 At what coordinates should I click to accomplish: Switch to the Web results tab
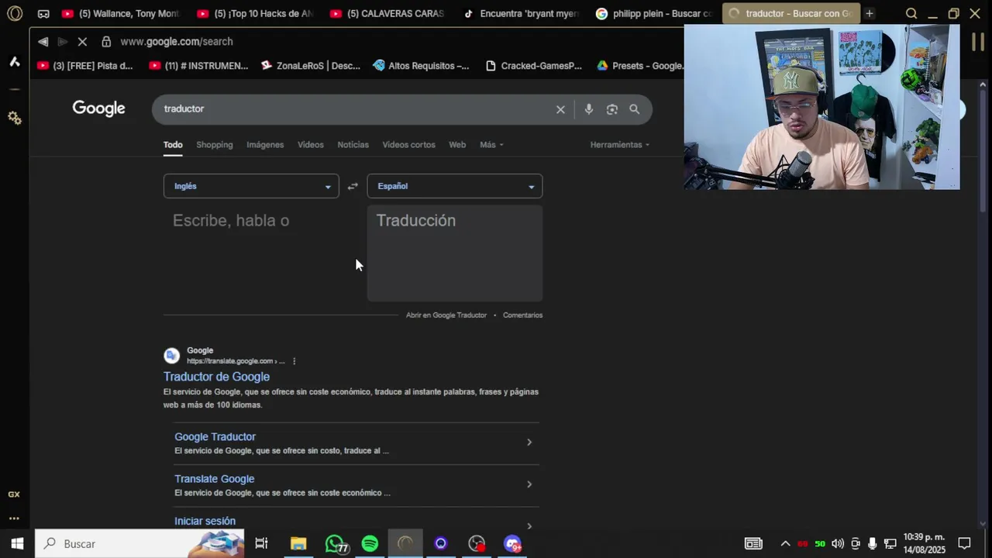click(457, 145)
